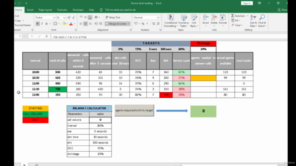Open Conditional Formatting menu
Viewport: 296px width, 166px height.
click(x=171, y=21)
